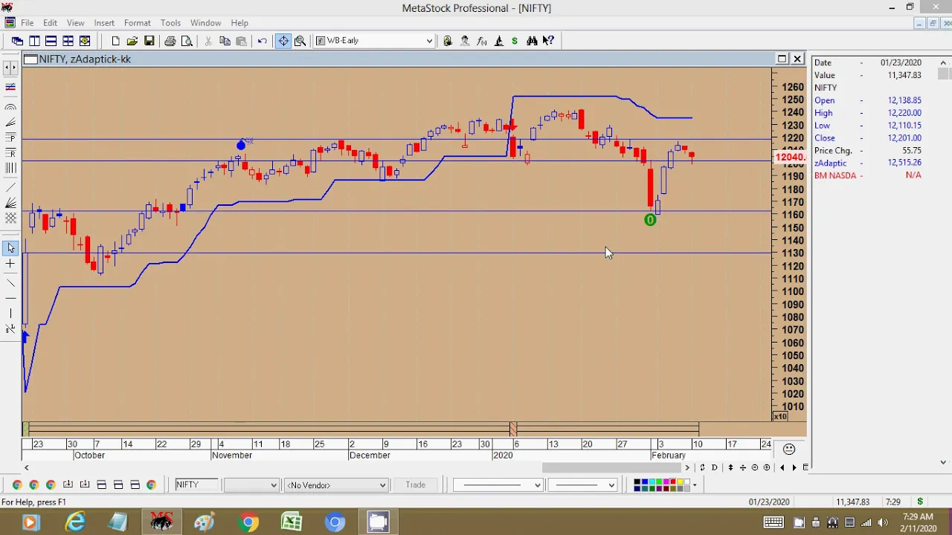Click the green 0 marker on chart
952x535 pixels.
coord(650,220)
